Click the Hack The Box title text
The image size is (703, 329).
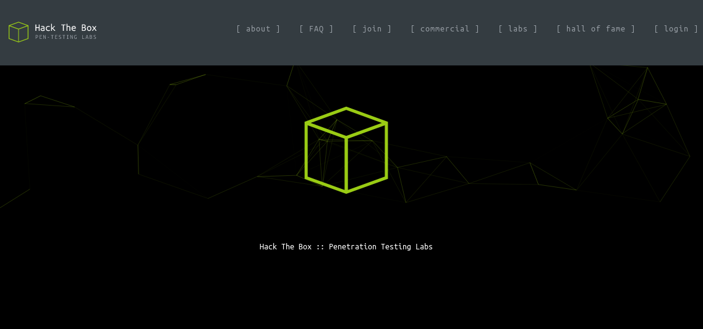[x=66, y=28]
